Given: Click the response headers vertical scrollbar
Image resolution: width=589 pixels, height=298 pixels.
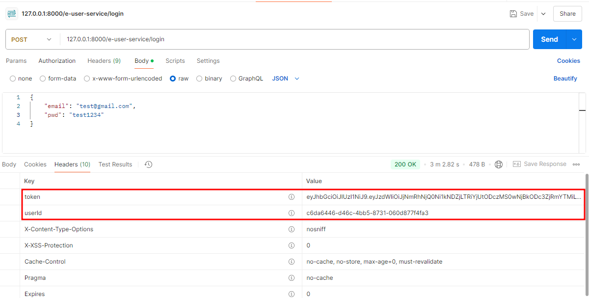Looking at the screenshot, I should point(587,236).
